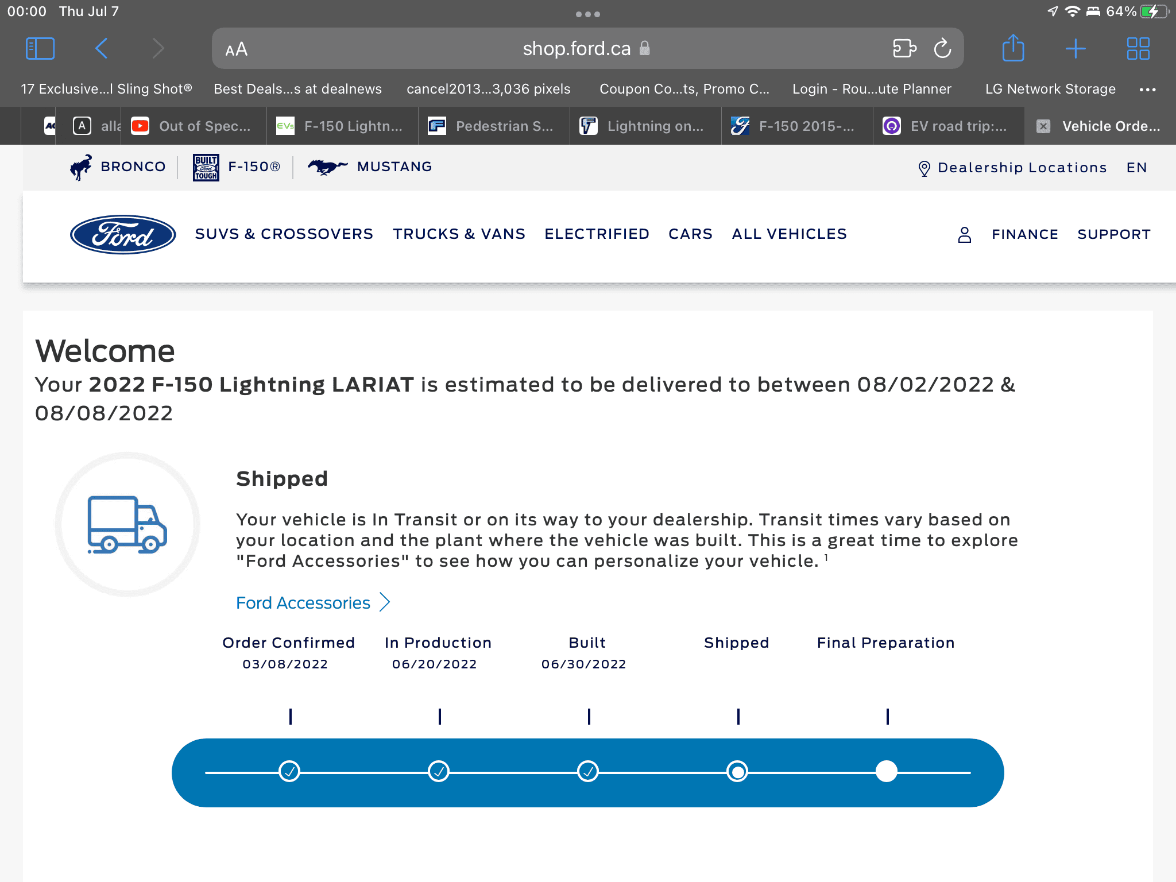Toggle the Safari sidebar panel
The width and height of the screenshot is (1176, 882).
pyautogui.click(x=40, y=49)
